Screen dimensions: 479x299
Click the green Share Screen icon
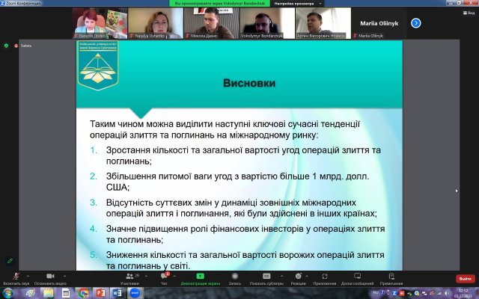(200, 276)
